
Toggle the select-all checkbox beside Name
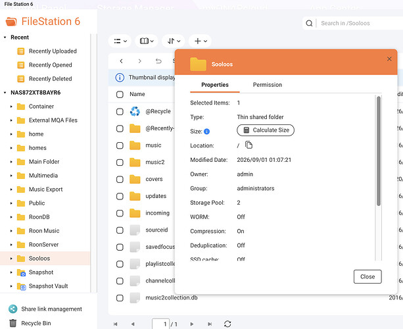pyautogui.click(x=120, y=94)
